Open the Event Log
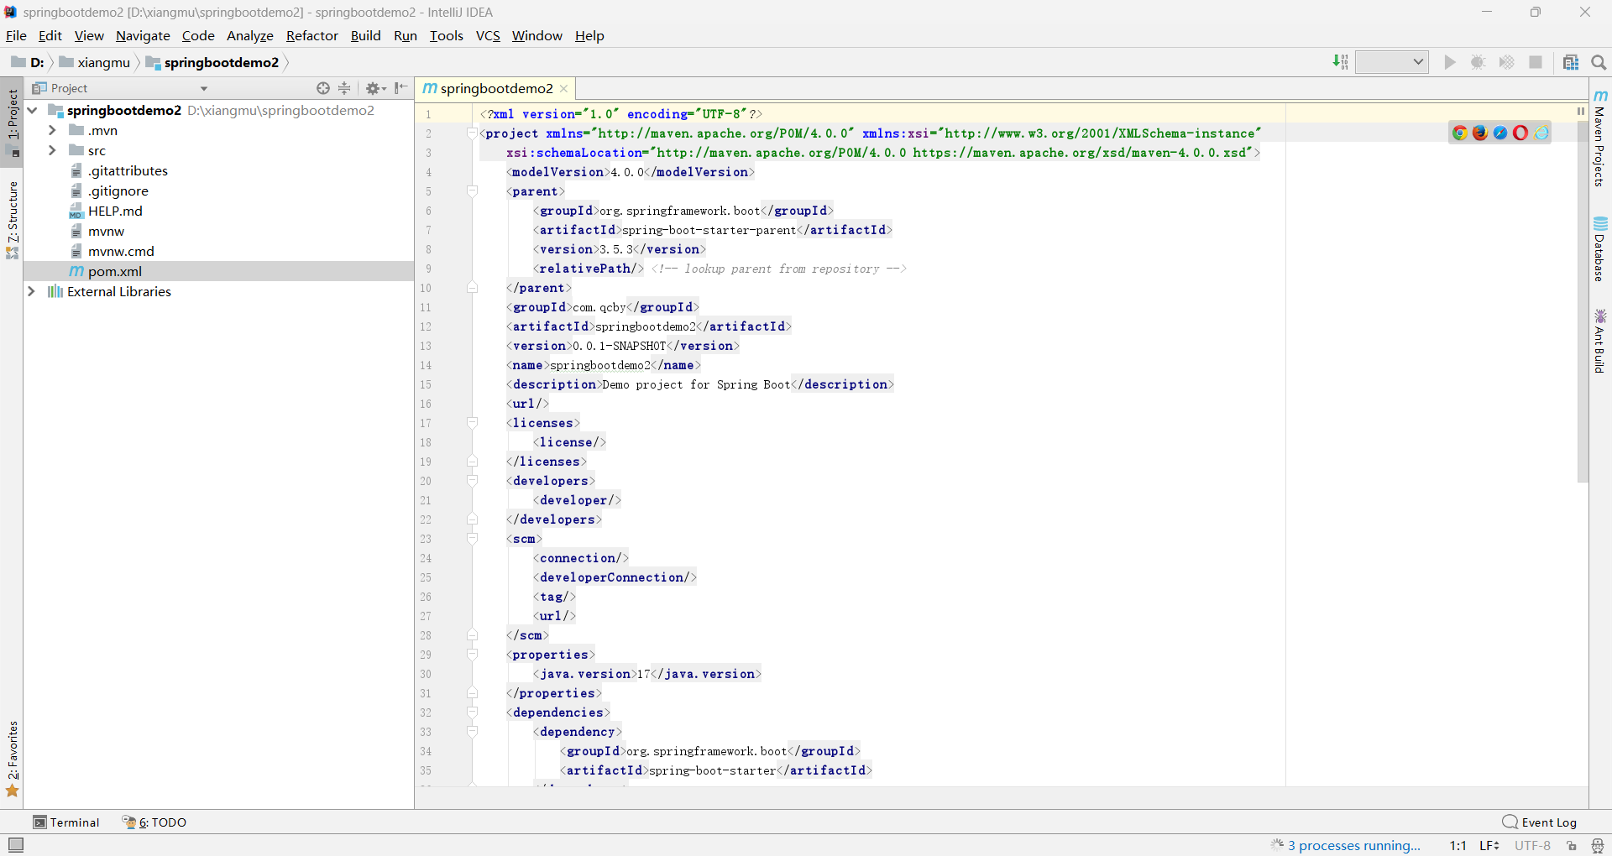 pyautogui.click(x=1540, y=822)
